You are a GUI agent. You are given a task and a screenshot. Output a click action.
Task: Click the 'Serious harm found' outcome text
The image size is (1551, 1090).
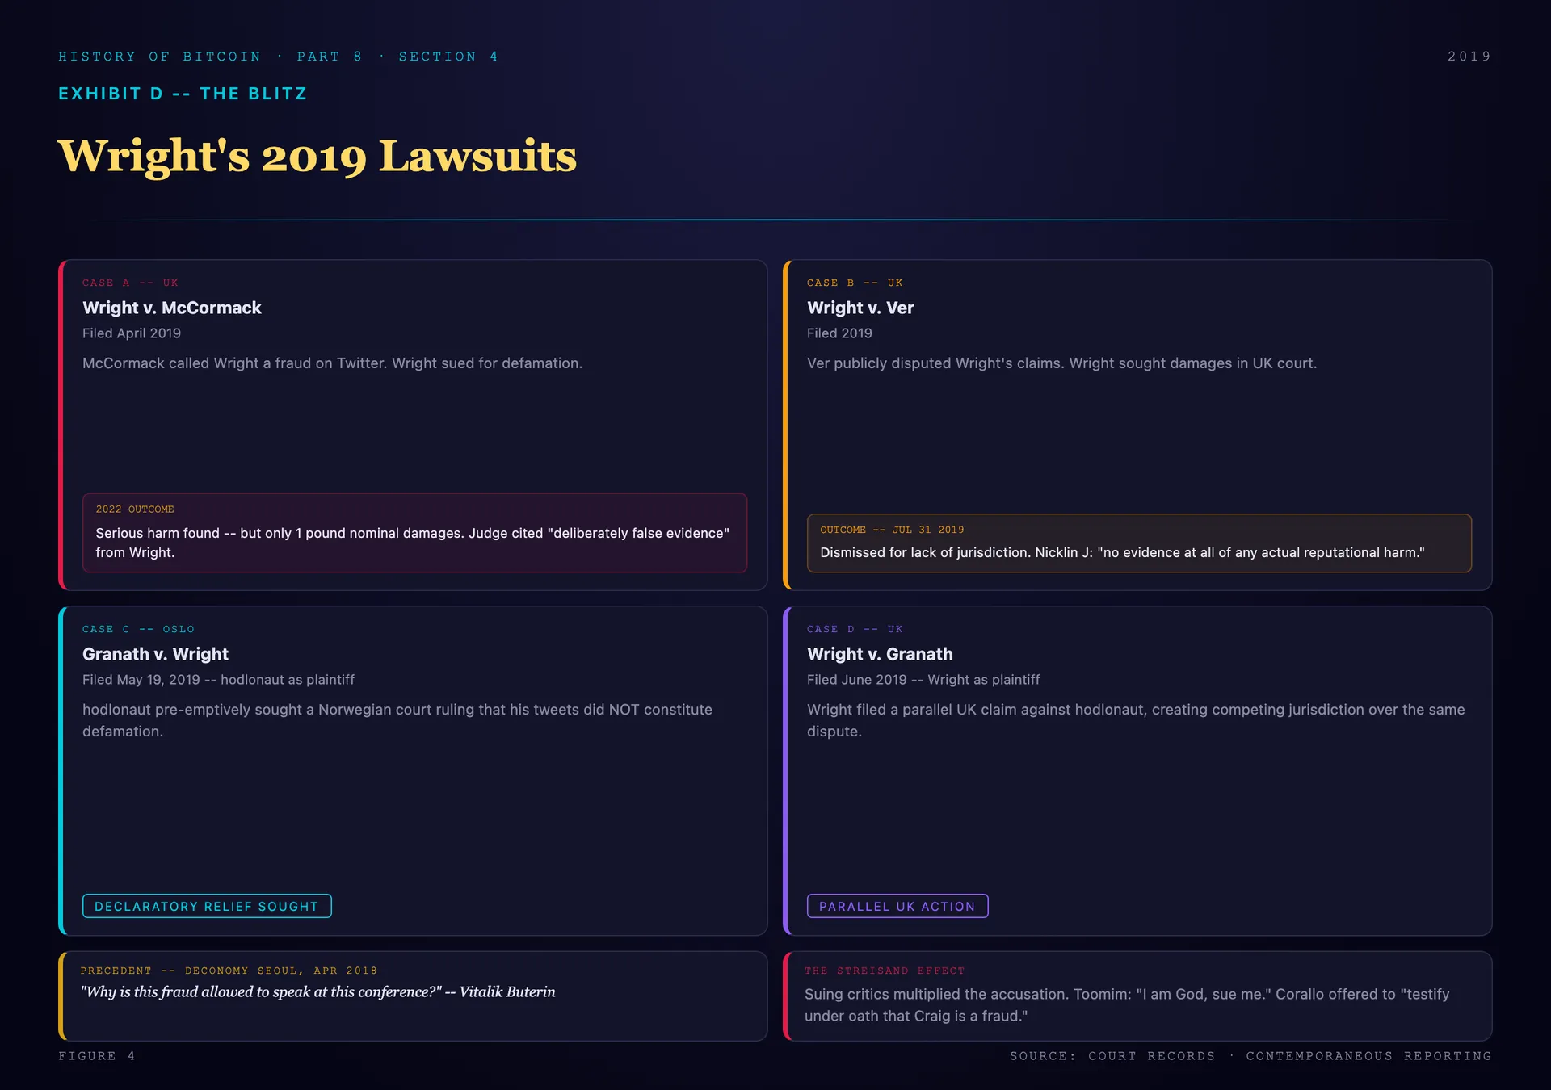[x=413, y=543]
